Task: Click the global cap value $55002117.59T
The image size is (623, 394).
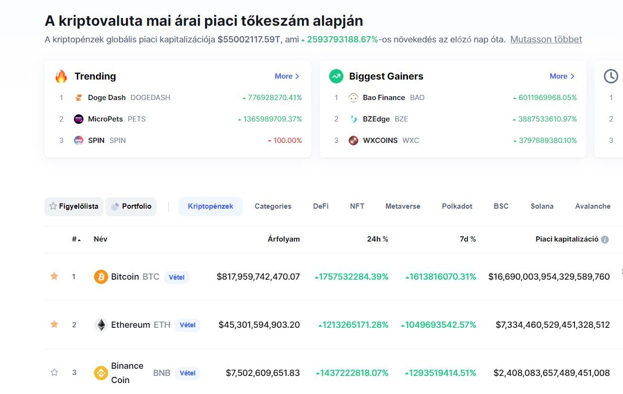Action: click(249, 40)
